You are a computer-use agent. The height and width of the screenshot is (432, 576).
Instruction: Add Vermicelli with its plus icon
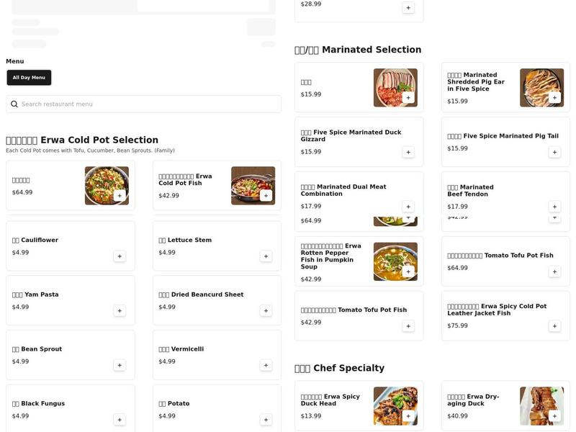266,365
